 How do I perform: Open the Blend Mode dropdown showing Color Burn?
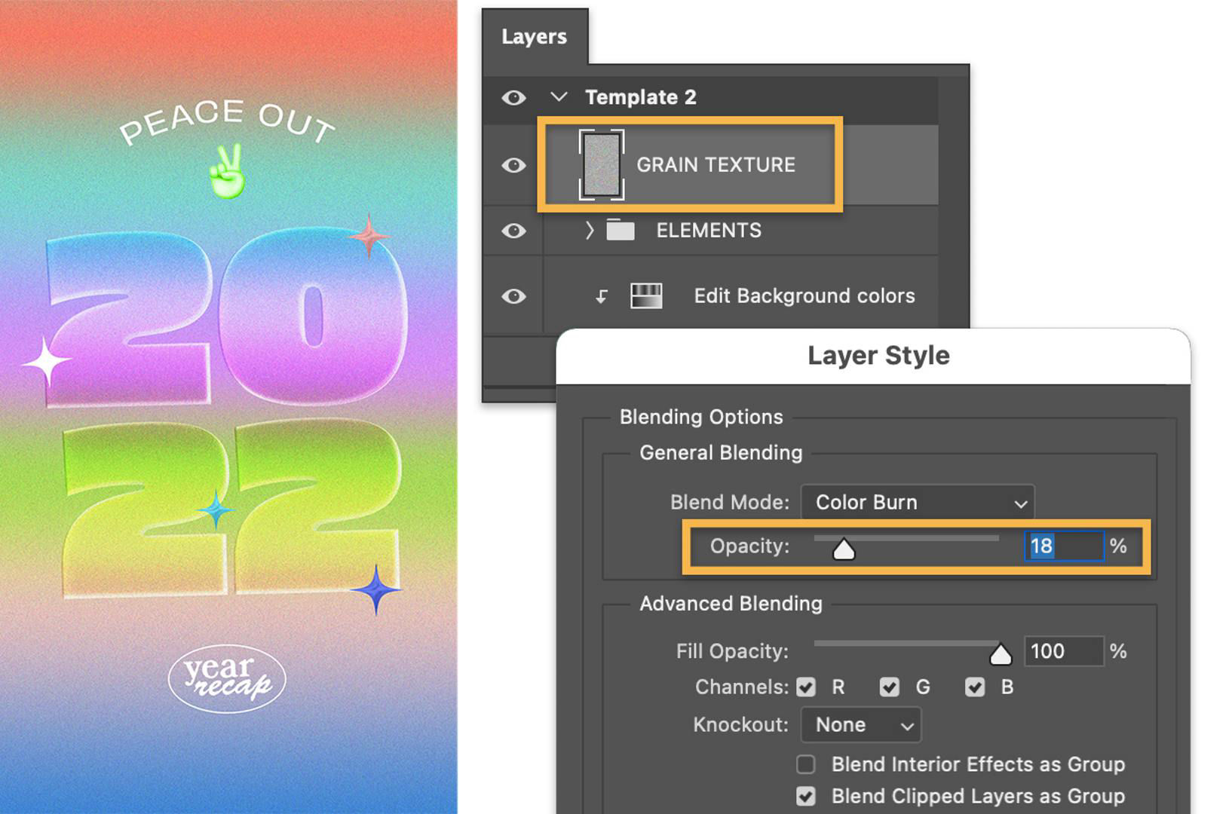coord(917,502)
